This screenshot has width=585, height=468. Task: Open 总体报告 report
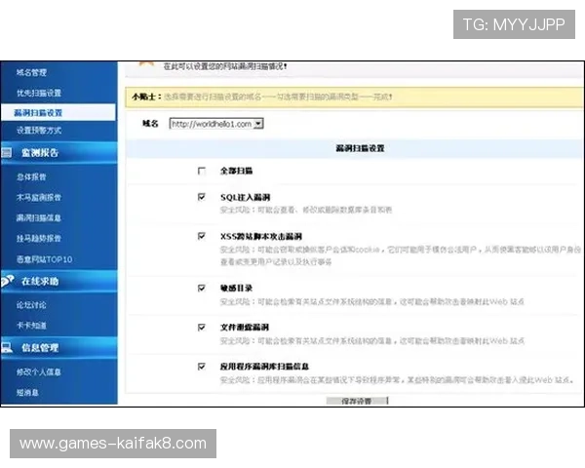31,176
